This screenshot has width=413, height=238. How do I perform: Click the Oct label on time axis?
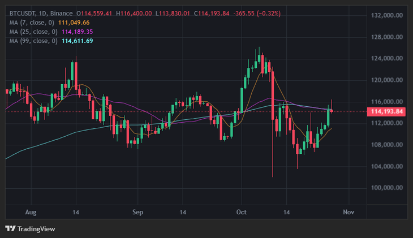coord(242,212)
